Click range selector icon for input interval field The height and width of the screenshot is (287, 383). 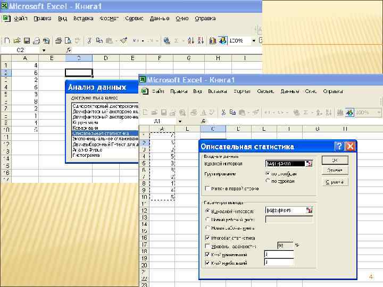click(x=309, y=164)
